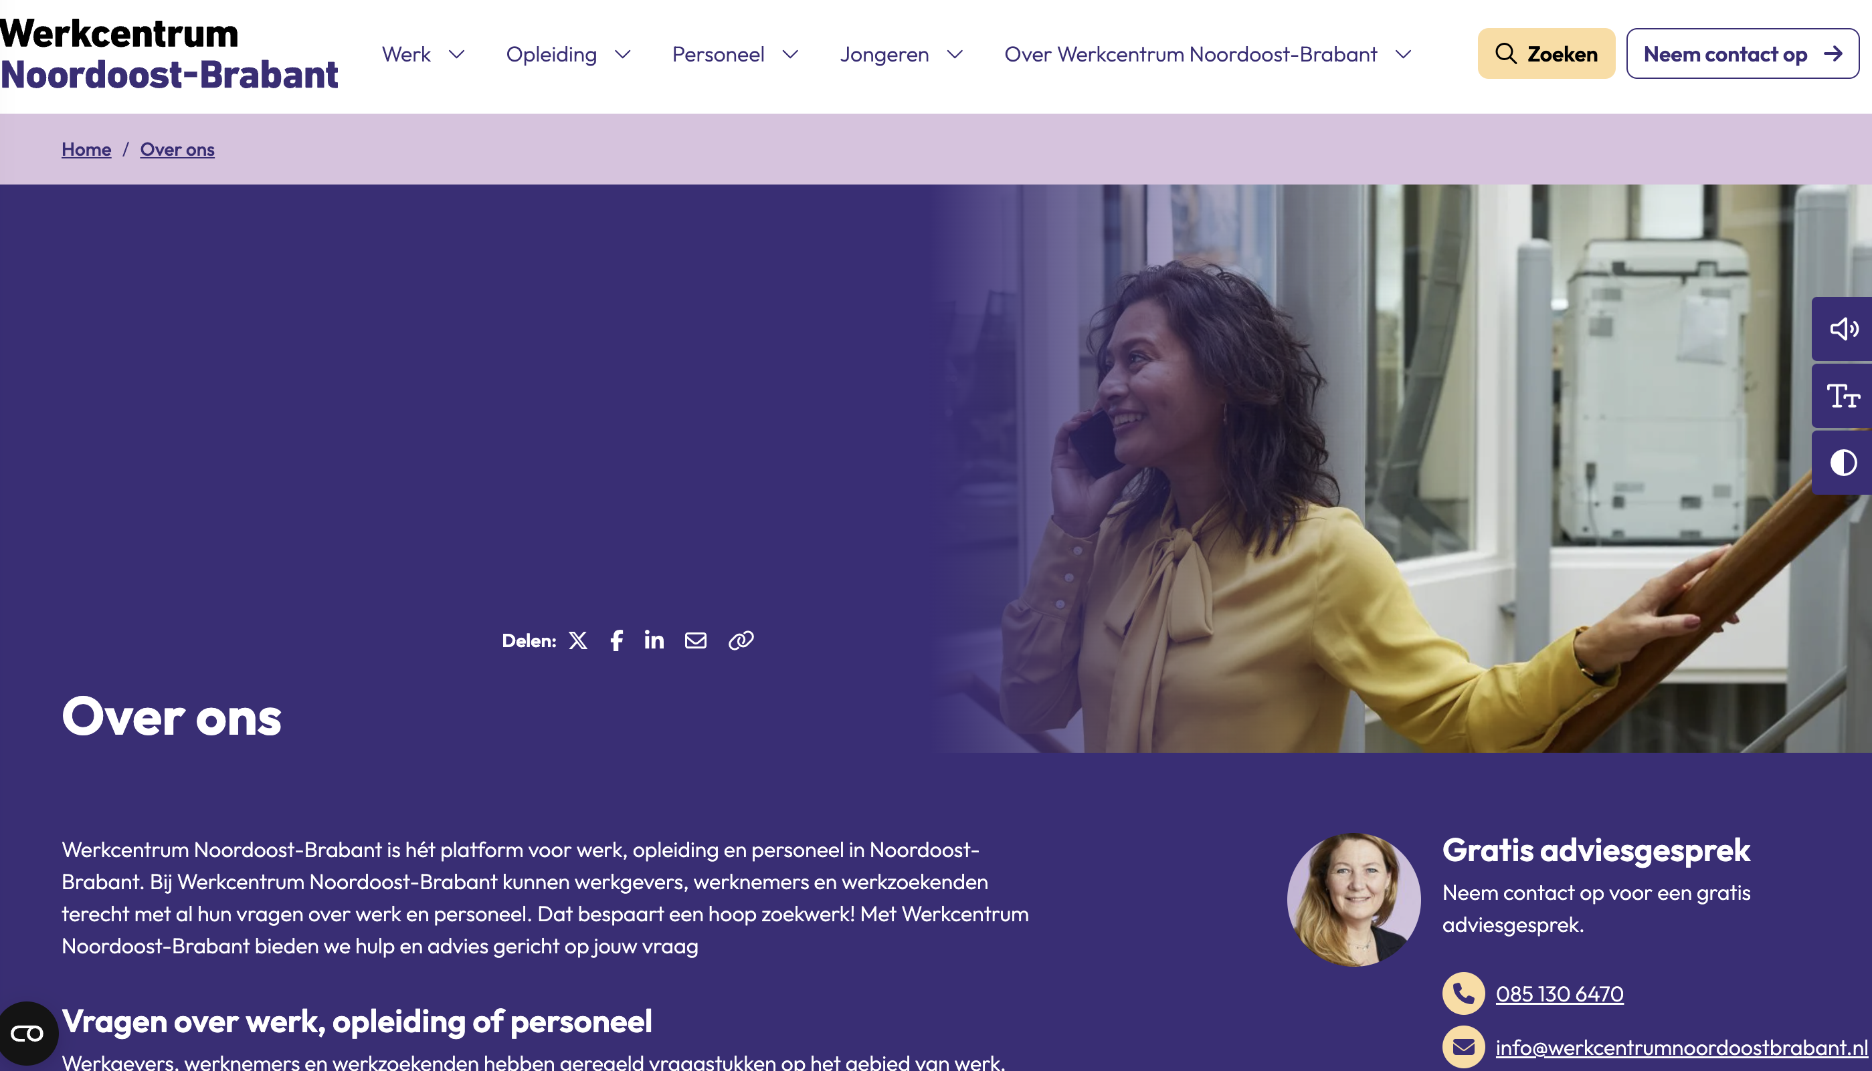Go to Home breadcrumb link
This screenshot has height=1071, width=1872.
pyautogui.click(x=86, y=149)
